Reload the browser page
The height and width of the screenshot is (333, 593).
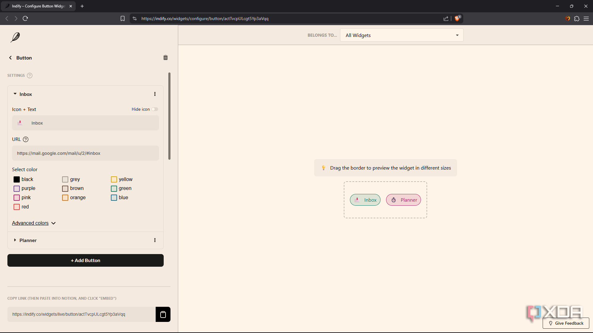(x=25, y=18)
